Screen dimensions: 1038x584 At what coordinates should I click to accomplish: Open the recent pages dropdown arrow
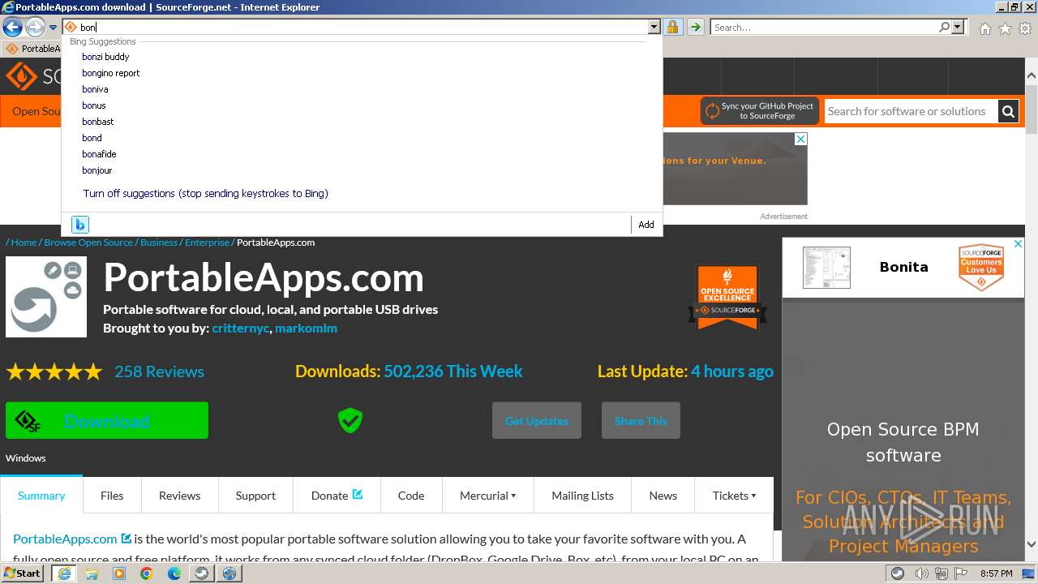[x=53, y=28]
